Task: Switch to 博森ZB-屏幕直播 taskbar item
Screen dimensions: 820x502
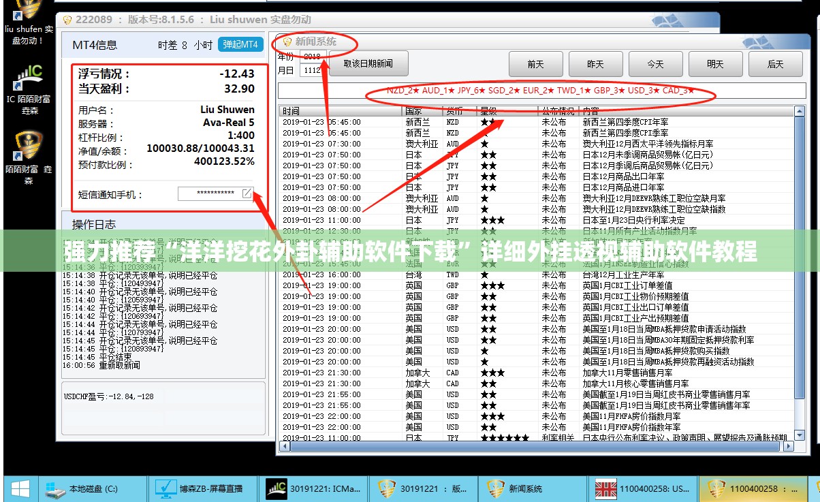Action: pos(203,488)
